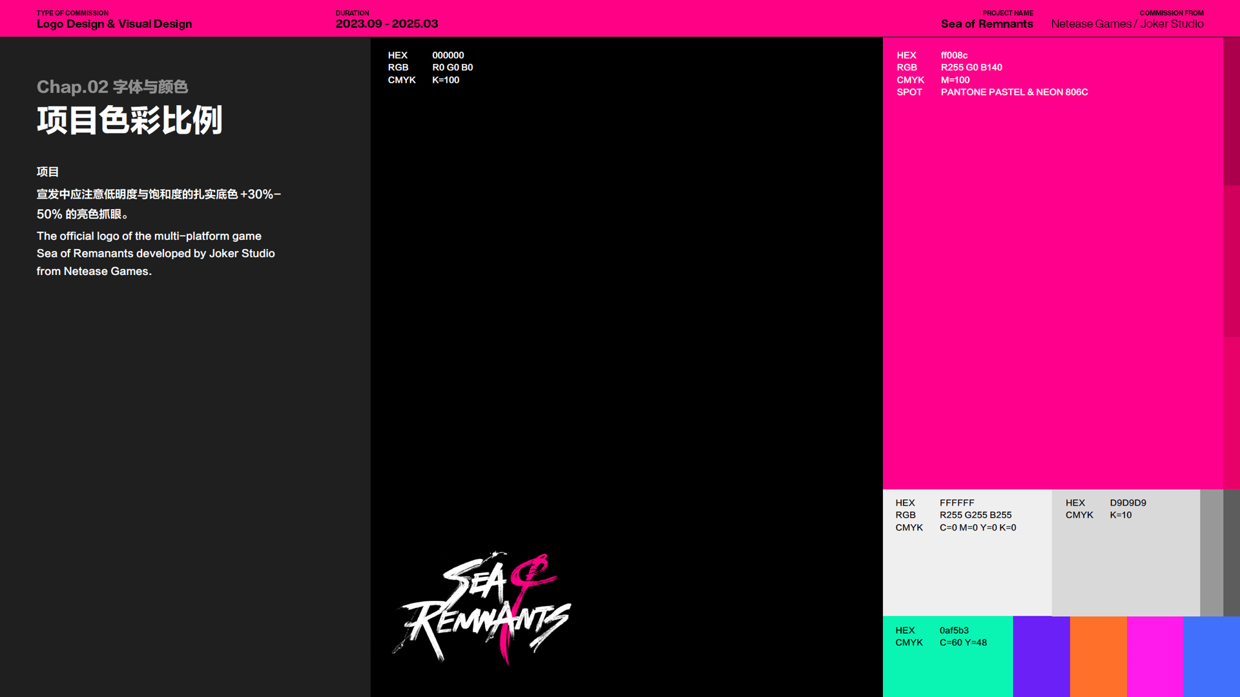Click the TYPE OF COMMISSION label

click(x=72, y=13)
